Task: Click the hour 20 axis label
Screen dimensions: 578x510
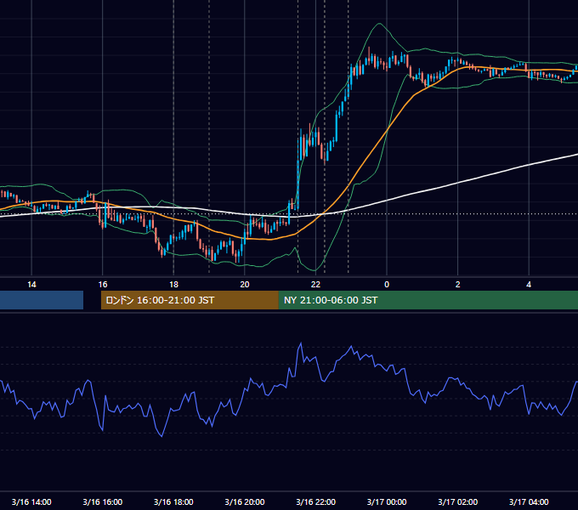Action: [x=245, y=285]
